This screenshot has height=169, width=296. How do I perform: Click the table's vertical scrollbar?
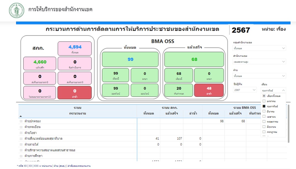pyautogui.click(x=288, y=124)
